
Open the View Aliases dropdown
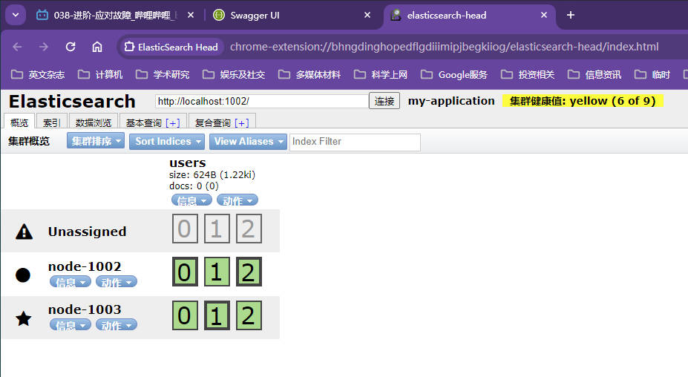pos(249,141)
